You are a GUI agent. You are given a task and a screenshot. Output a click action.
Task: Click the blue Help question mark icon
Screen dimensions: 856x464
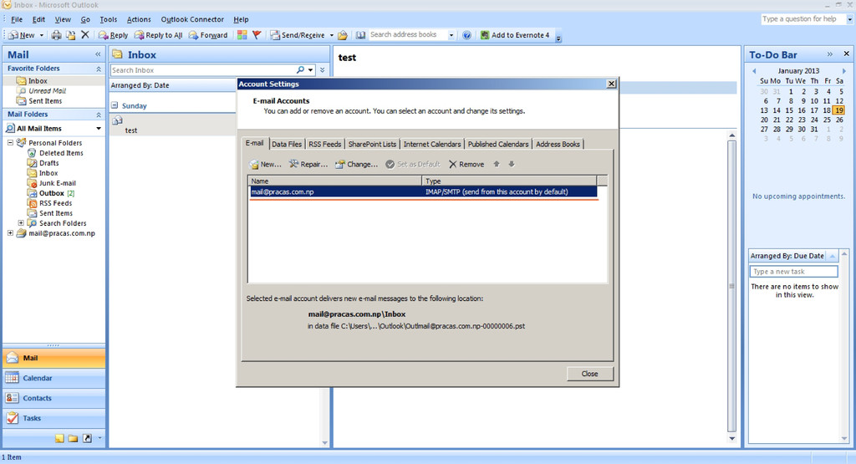coord(466,35)
